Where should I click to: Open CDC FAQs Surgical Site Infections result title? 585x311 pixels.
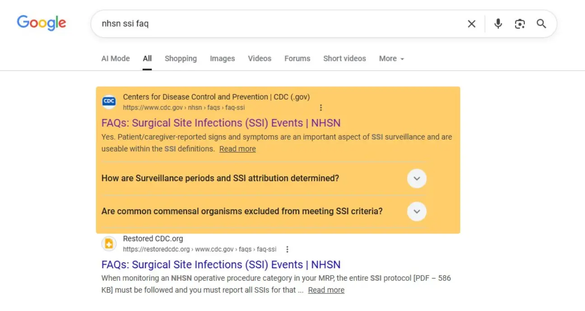click(x=221, y=123)
